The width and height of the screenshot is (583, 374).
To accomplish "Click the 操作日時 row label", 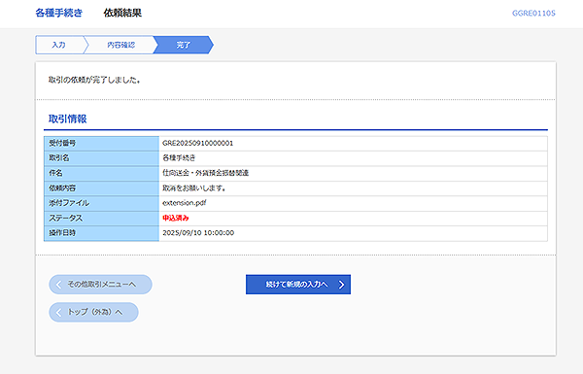I will (x=62, y=233).
